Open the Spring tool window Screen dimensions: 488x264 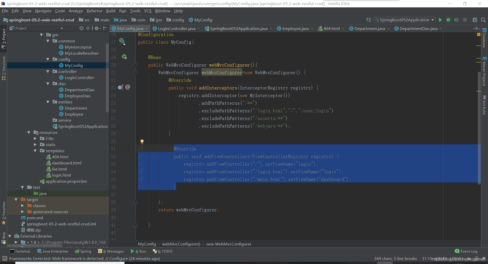83,251
